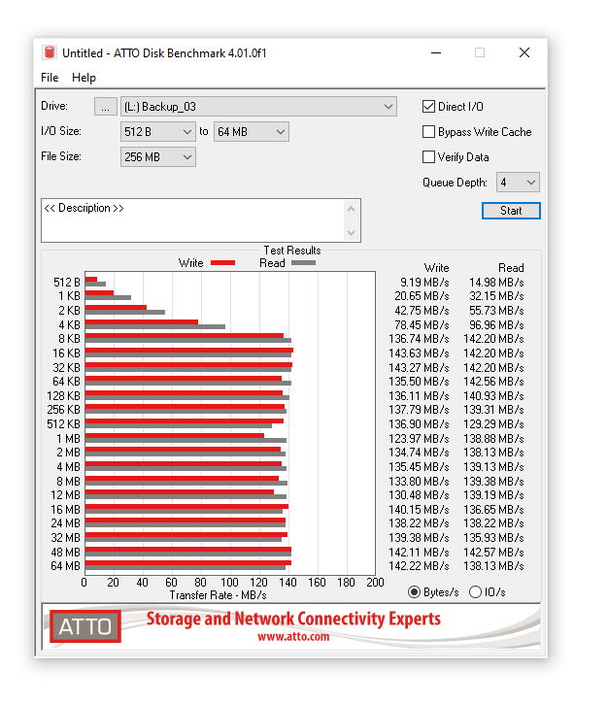Click the 143.63 MB/s write value
Image resolution: width=608 pixels, height=706 pixels.
419,353
